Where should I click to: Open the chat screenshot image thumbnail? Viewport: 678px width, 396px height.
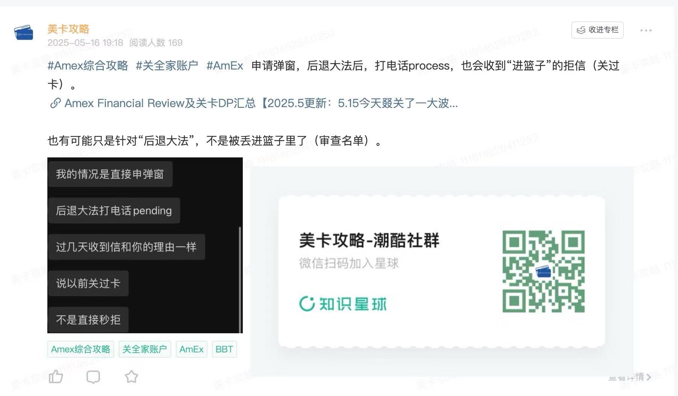145,245
